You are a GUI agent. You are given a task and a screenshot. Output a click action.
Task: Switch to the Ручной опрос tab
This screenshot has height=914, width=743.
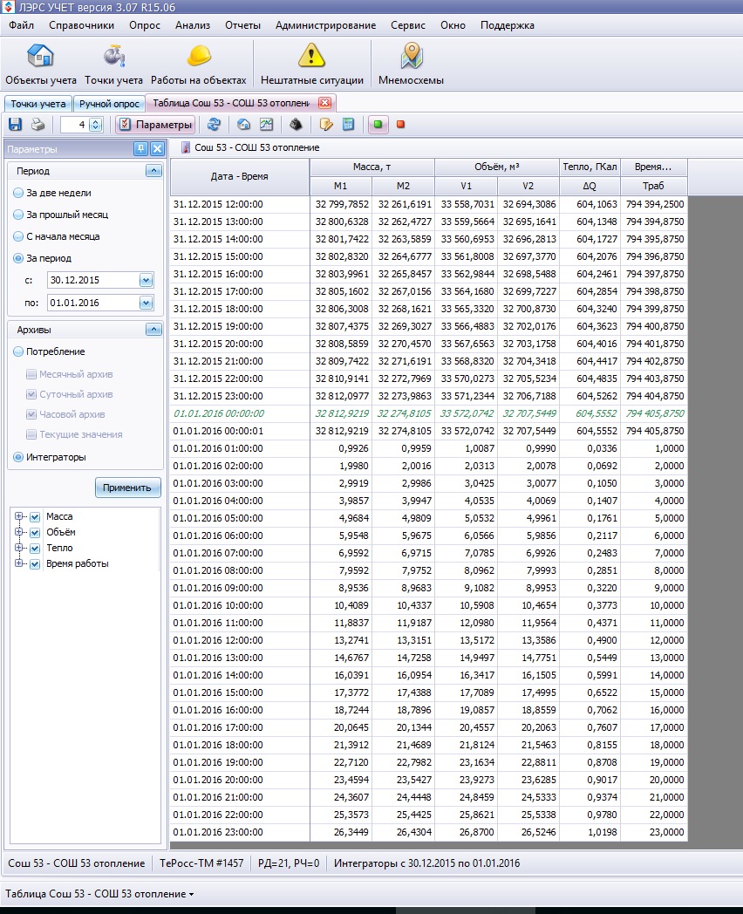[x=109, y=104]
